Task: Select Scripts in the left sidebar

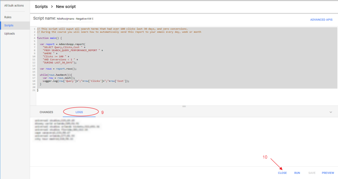Action: click(x=9, y=25)
